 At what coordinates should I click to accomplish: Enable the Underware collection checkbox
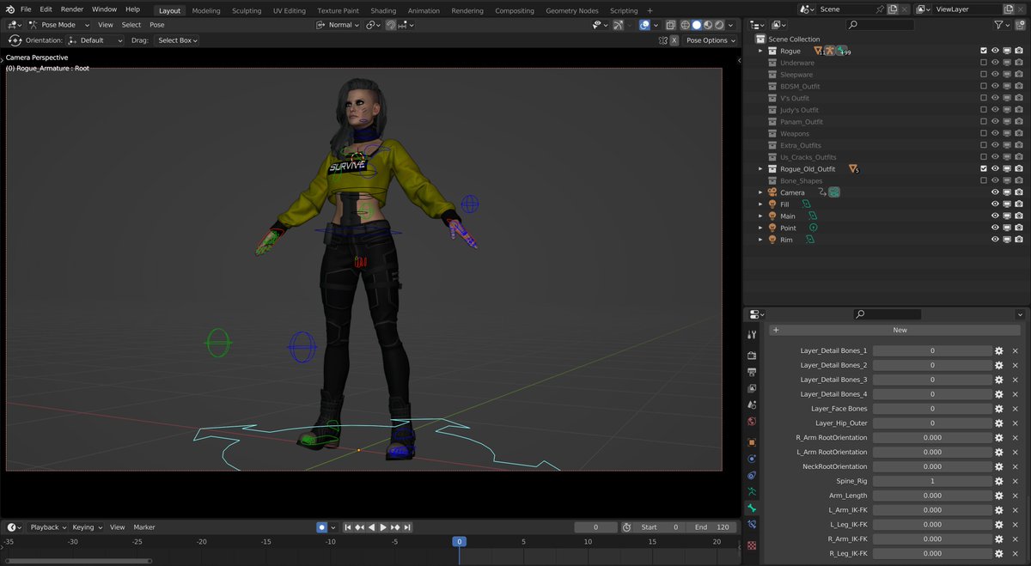(x=984, y=63)
